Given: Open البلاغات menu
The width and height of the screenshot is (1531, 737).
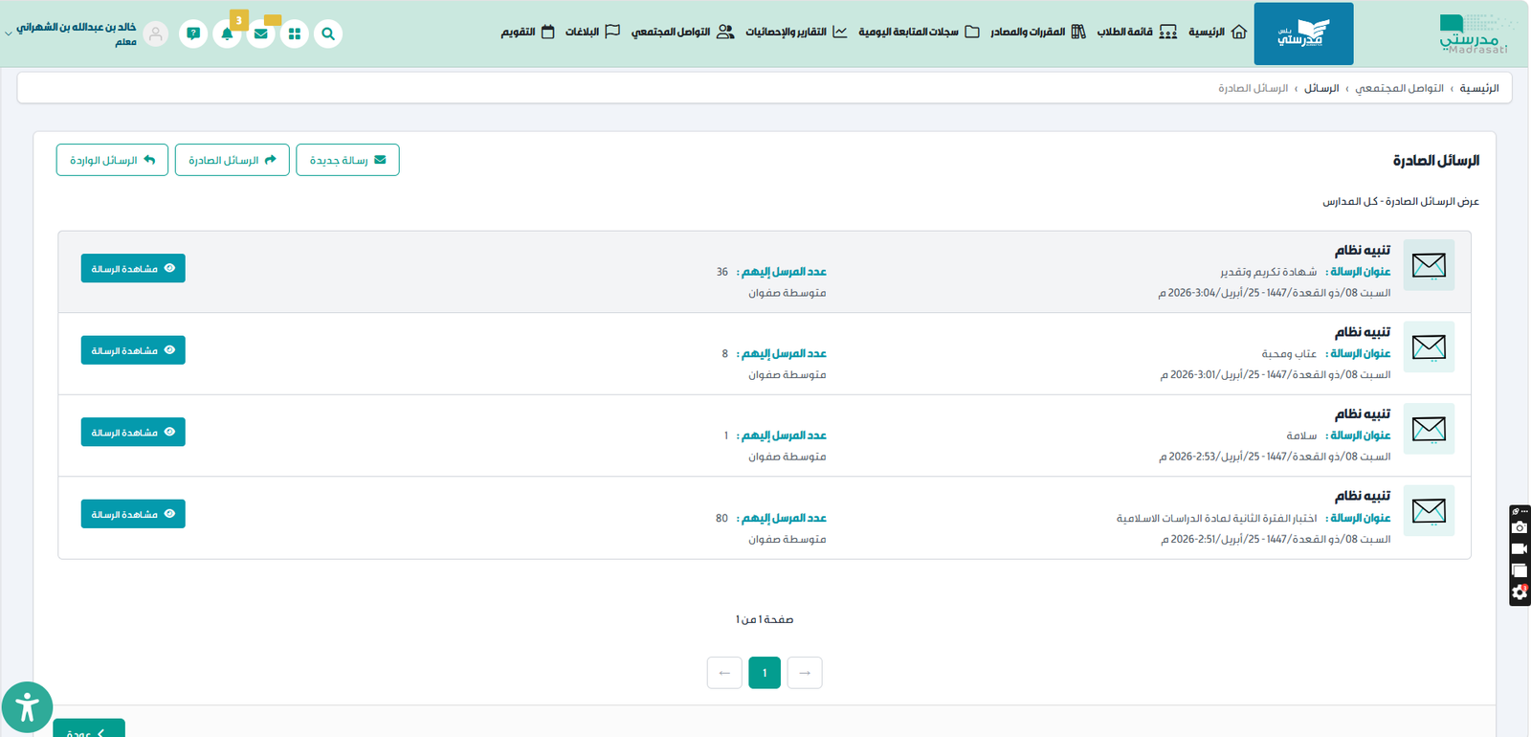Looking at the screenshot, I should pos(592,32).
